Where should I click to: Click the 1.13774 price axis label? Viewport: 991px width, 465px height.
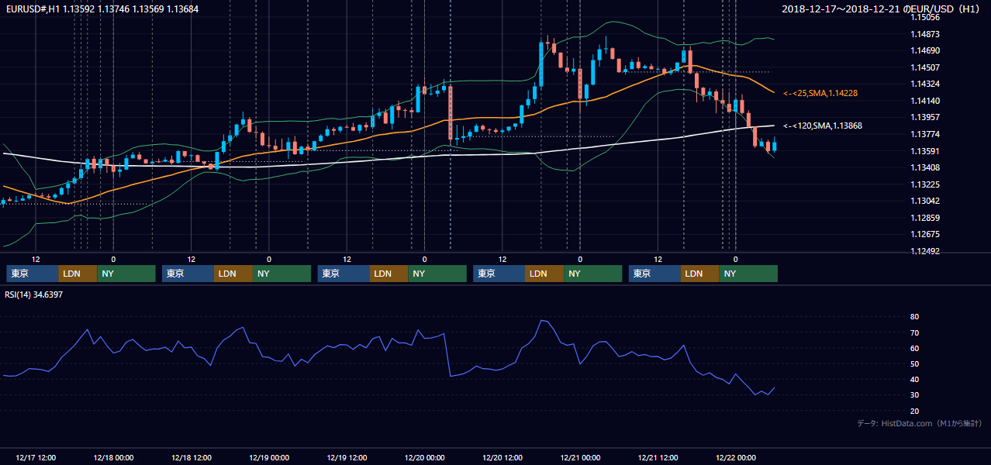925,134
